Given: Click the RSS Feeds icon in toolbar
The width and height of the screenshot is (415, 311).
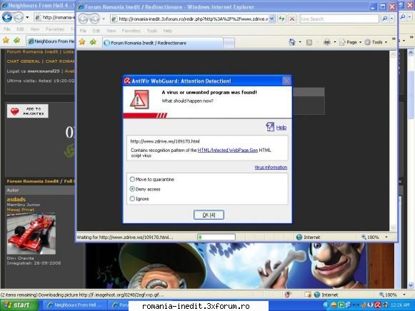Looking at the screenshot, I should pos(309,42).
